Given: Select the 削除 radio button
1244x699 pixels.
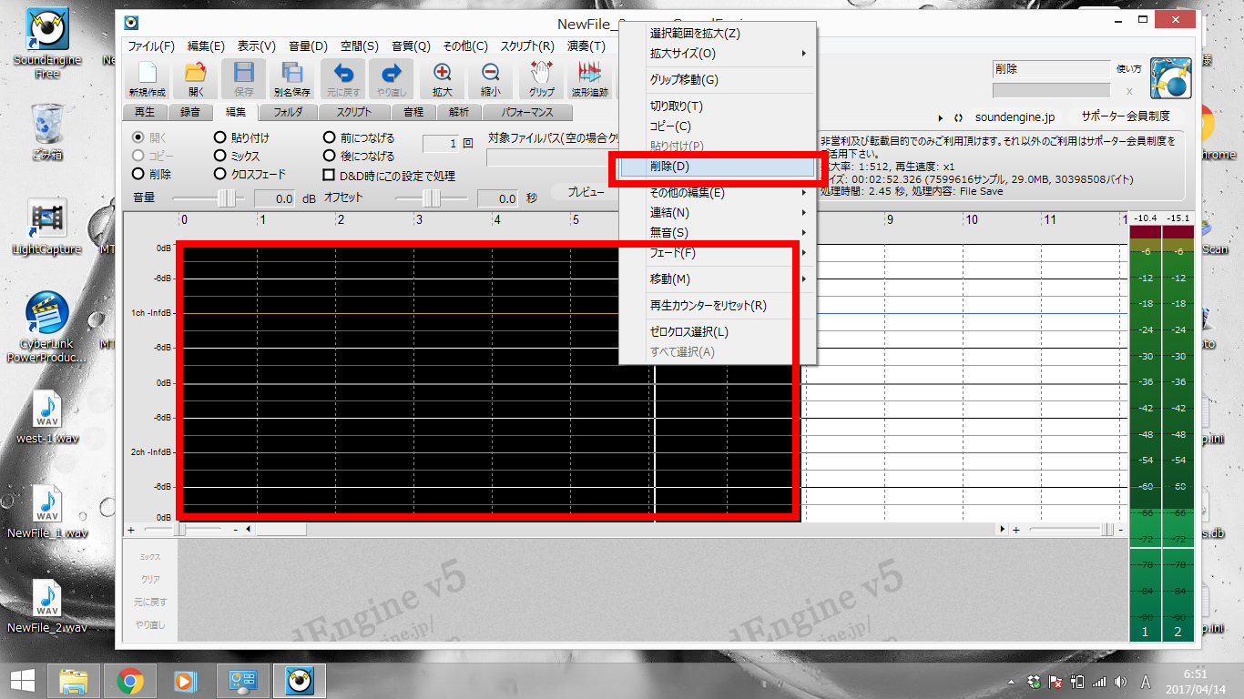Looking at the screenshot, I should (x=138, y=174).
